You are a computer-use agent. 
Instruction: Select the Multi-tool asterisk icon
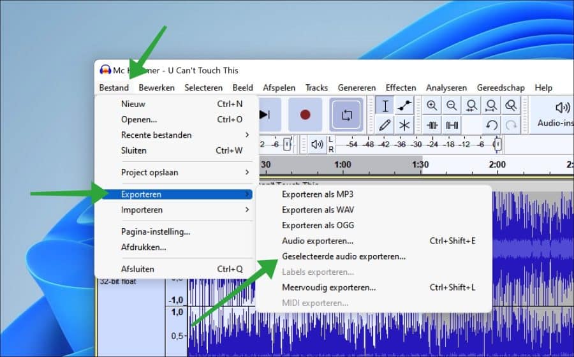click(x=404, y=125)
